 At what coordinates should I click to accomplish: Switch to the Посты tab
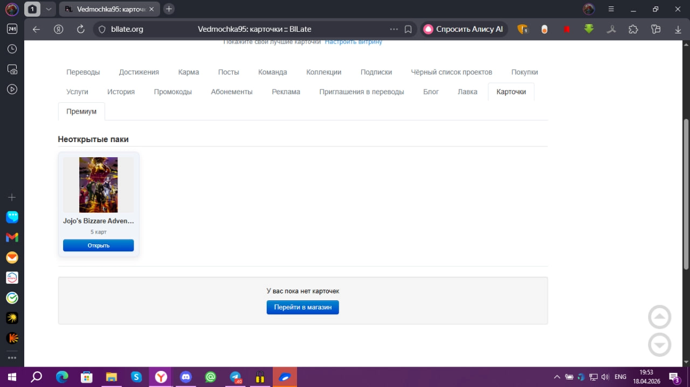click(229, 72)
